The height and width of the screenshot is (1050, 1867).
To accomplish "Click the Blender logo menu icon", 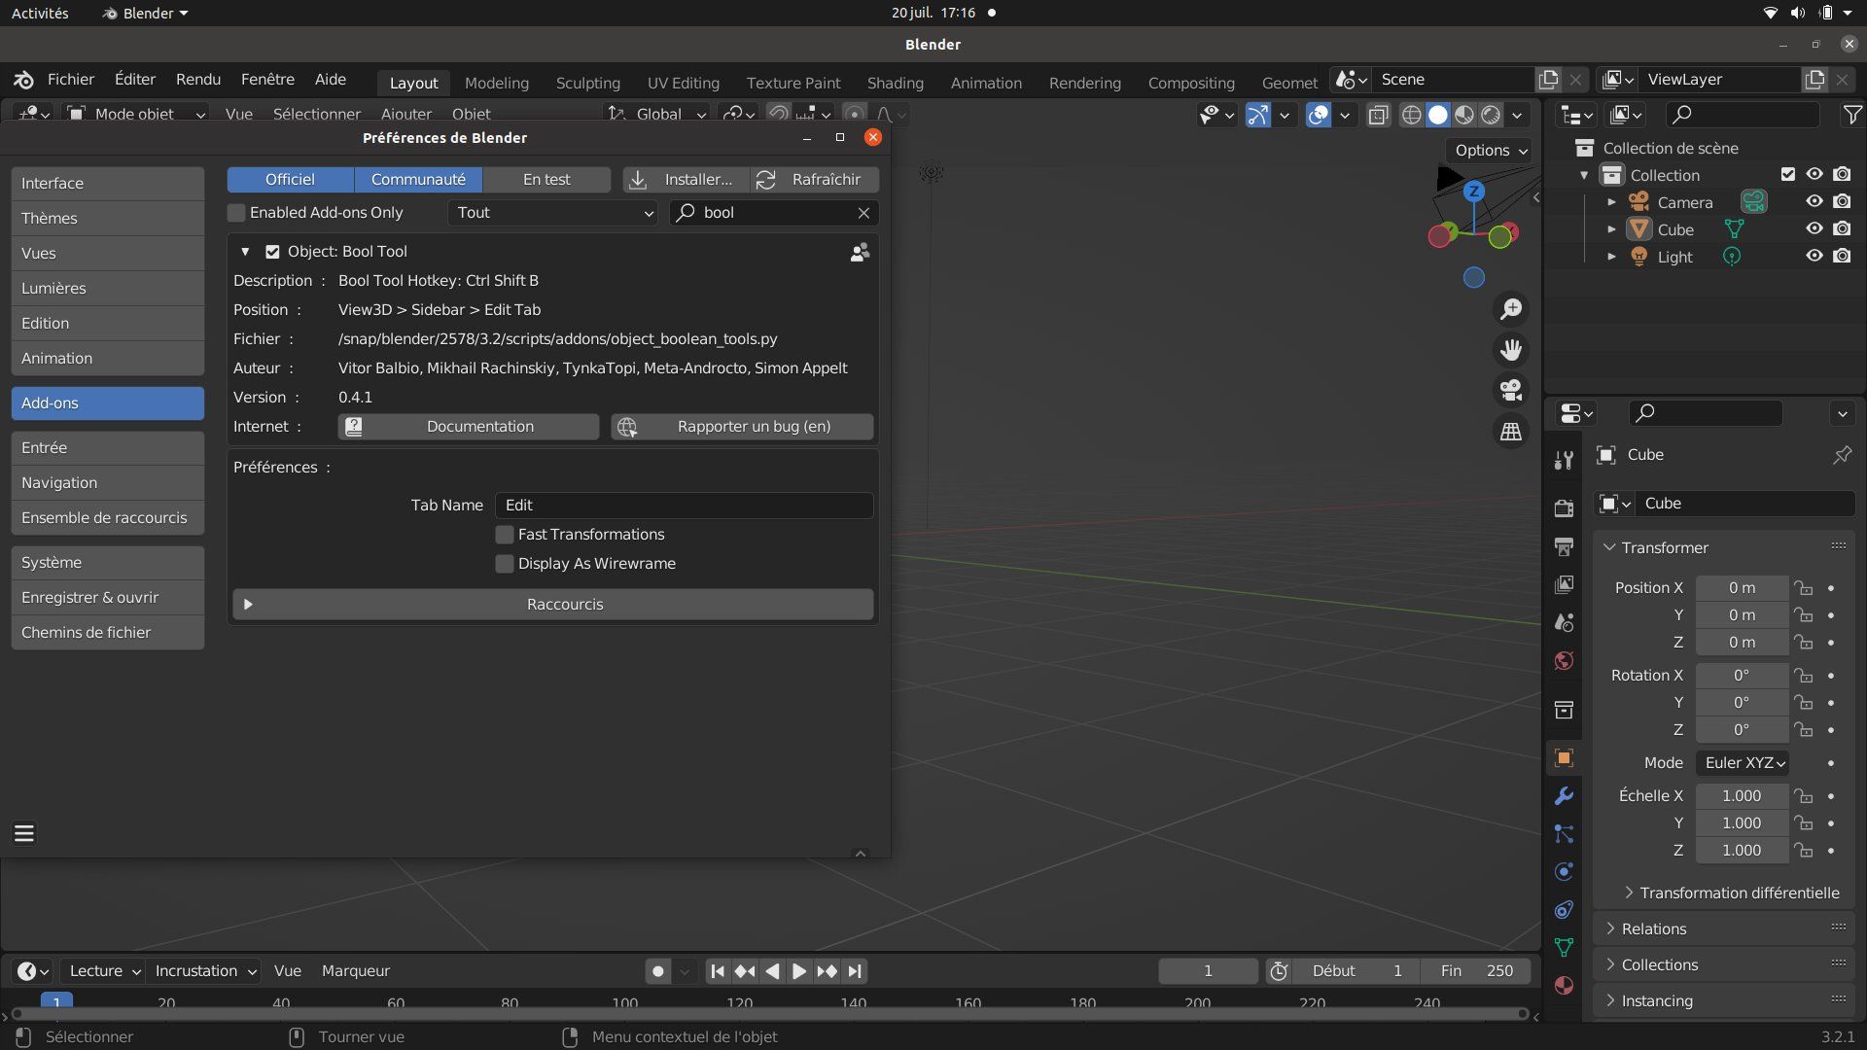I will click(x=24, y=80).
